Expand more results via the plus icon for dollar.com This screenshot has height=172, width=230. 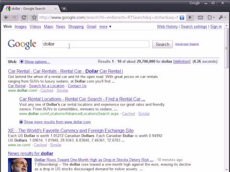tap(21, 122)
